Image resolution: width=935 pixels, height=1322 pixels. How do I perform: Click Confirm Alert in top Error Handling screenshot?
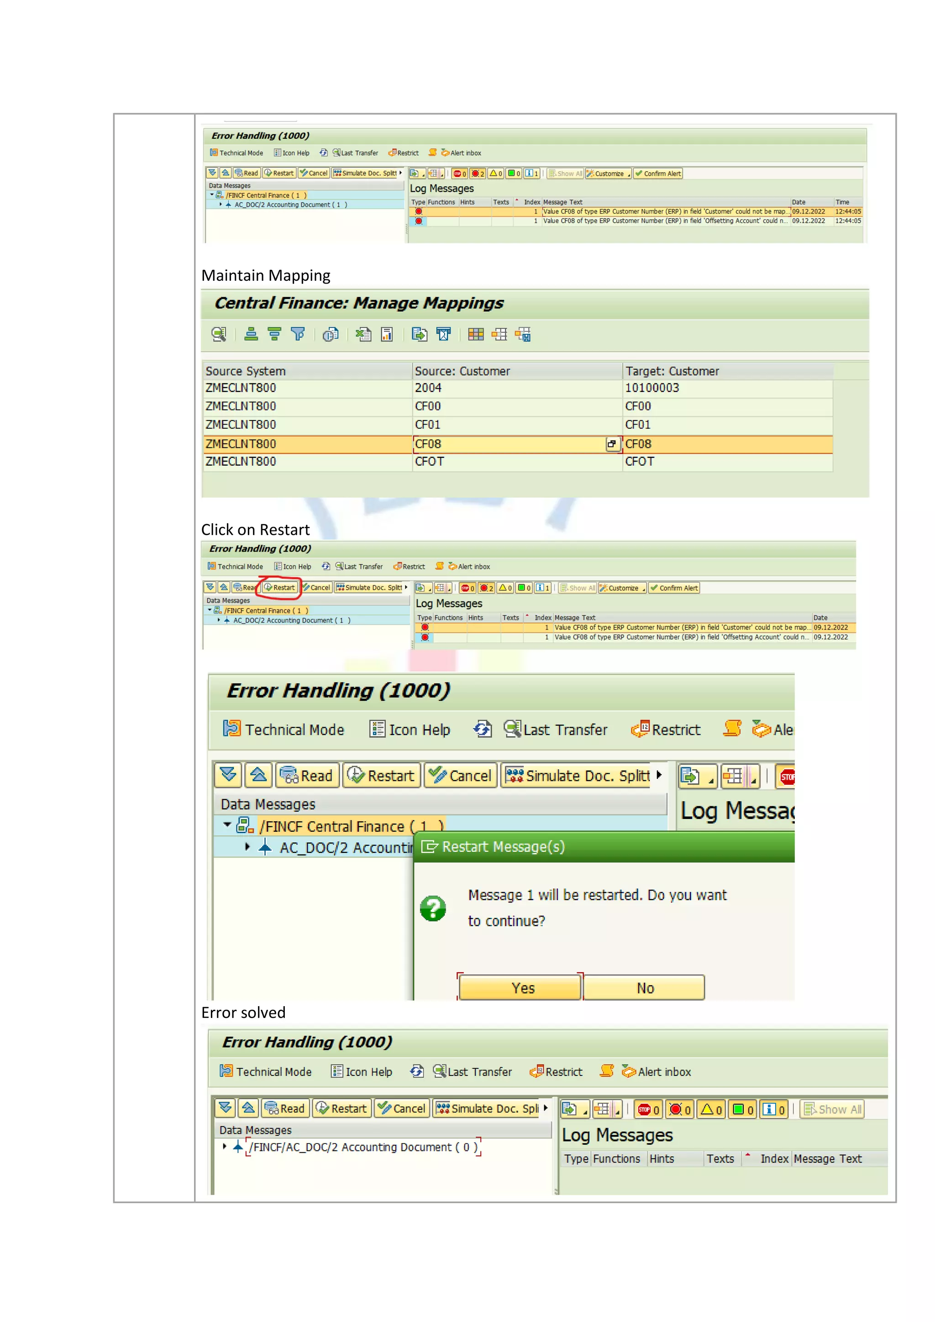tap(657, 173)
